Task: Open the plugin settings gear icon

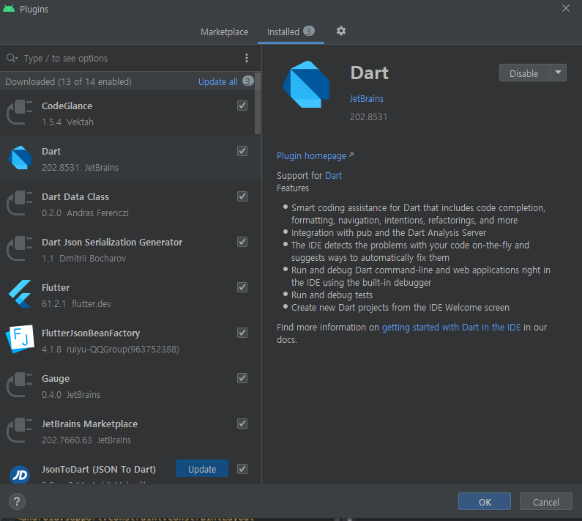Action: [340, 32]
